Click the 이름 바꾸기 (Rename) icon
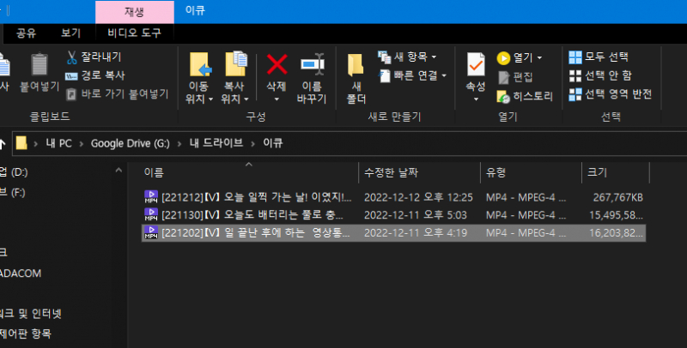687x348 pixels. tap(311, 65)
